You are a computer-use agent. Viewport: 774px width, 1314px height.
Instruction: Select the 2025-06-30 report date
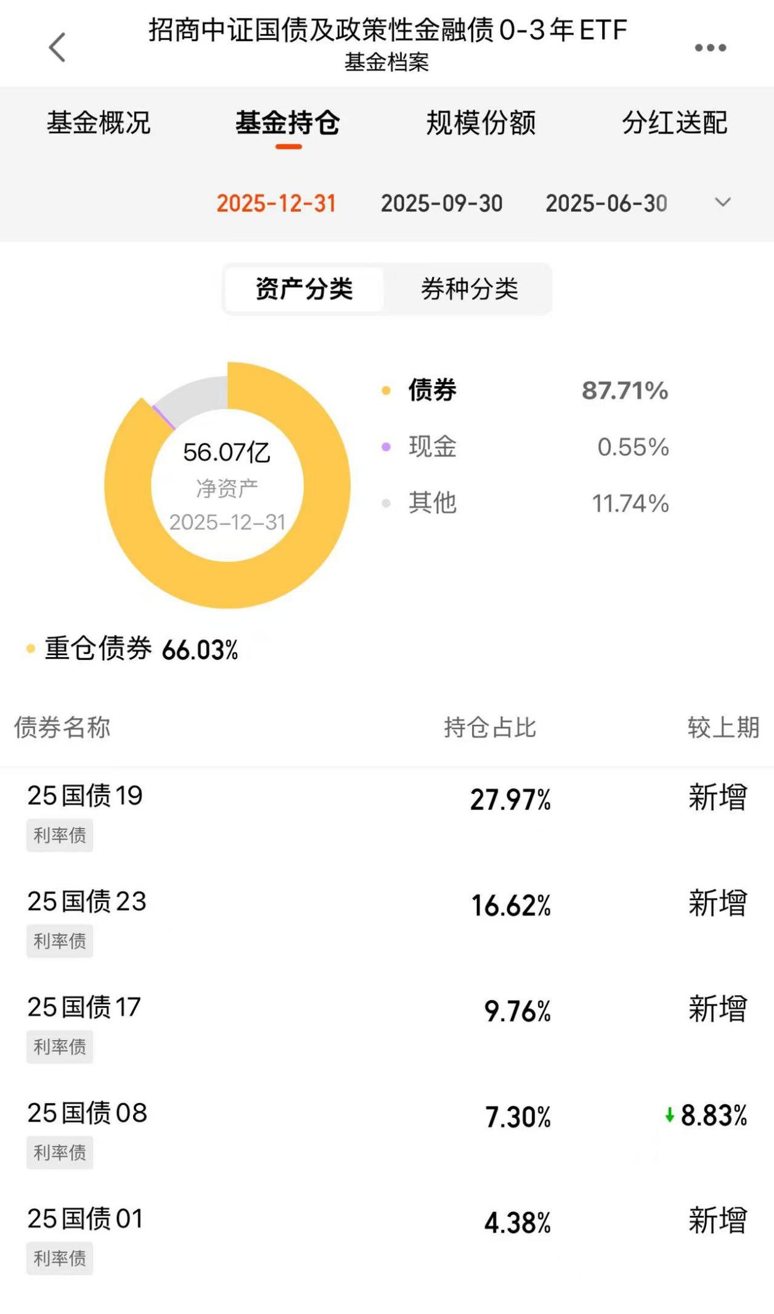606,204
